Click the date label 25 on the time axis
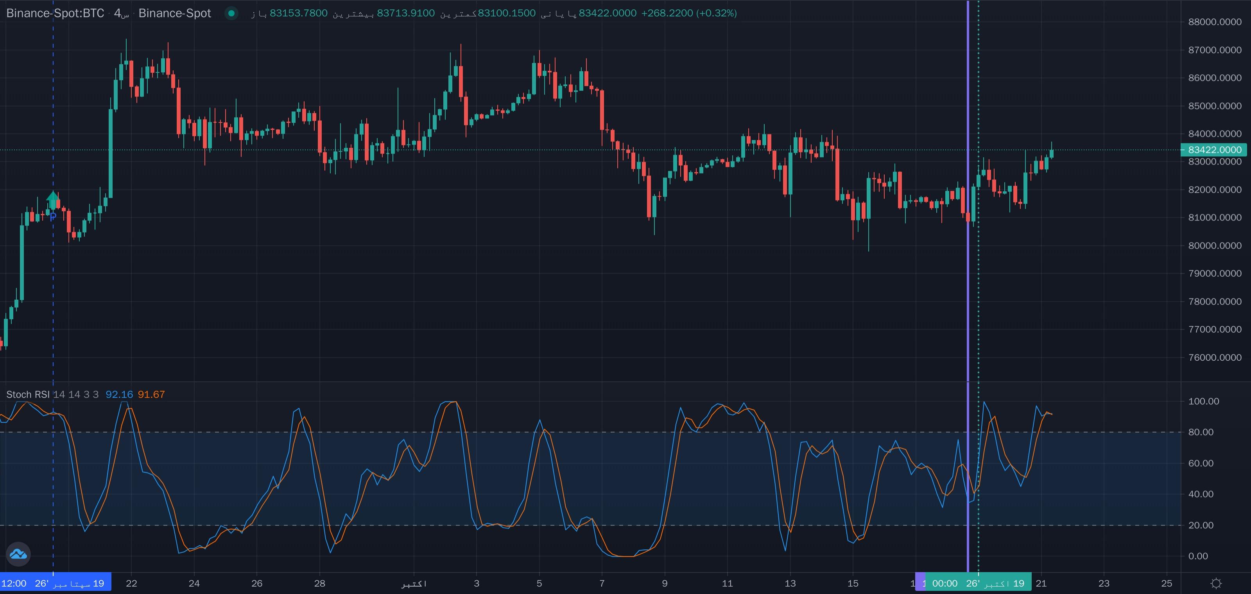 point(1167,583)
